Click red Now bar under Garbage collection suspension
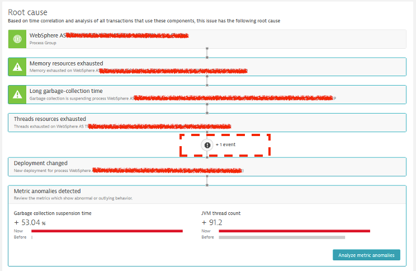The image size is (416, 271). click(107, 231)
